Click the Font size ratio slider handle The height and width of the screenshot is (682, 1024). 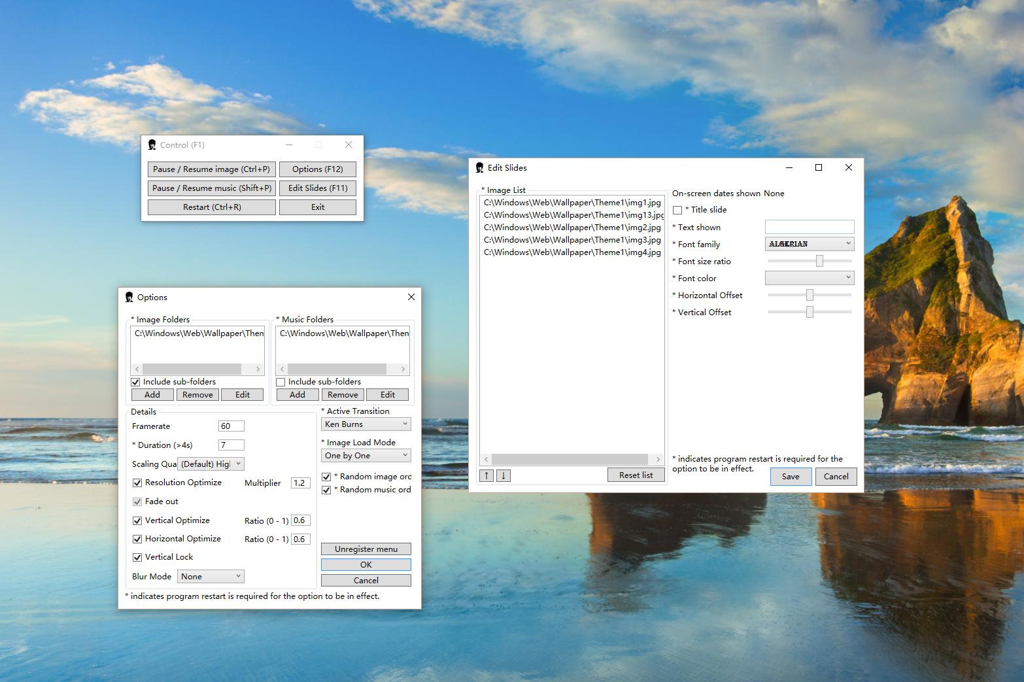[819, 261]
